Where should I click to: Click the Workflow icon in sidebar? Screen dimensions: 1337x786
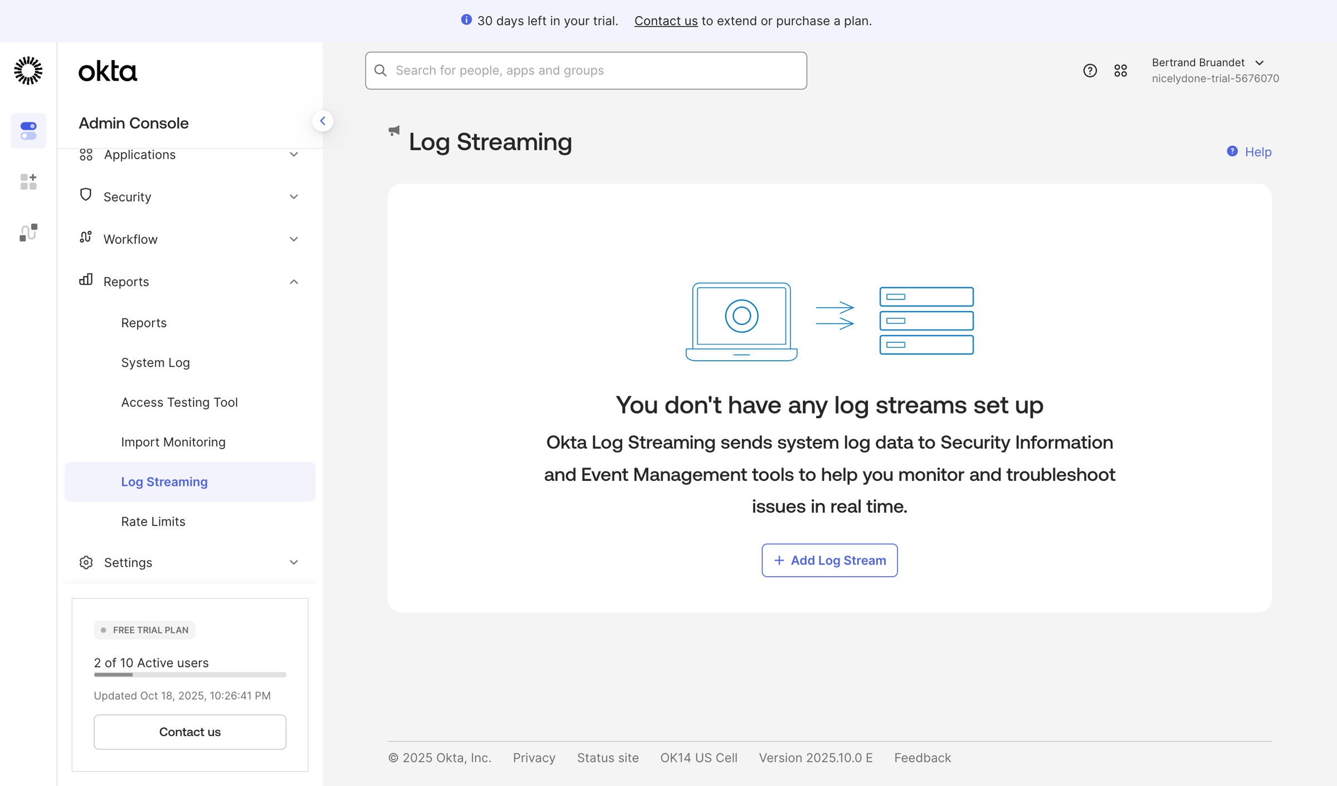(86, 237)
